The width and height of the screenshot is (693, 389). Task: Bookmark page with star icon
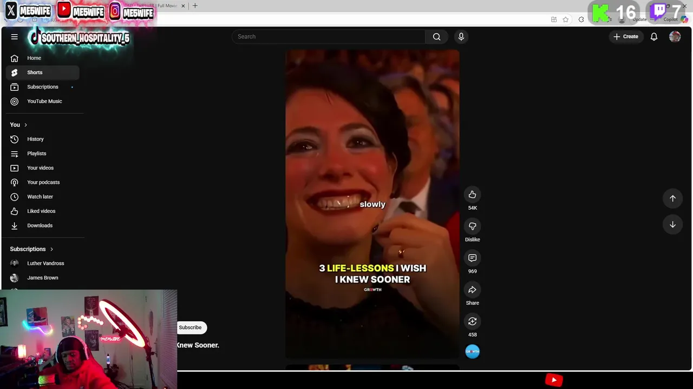click(565, 19)
